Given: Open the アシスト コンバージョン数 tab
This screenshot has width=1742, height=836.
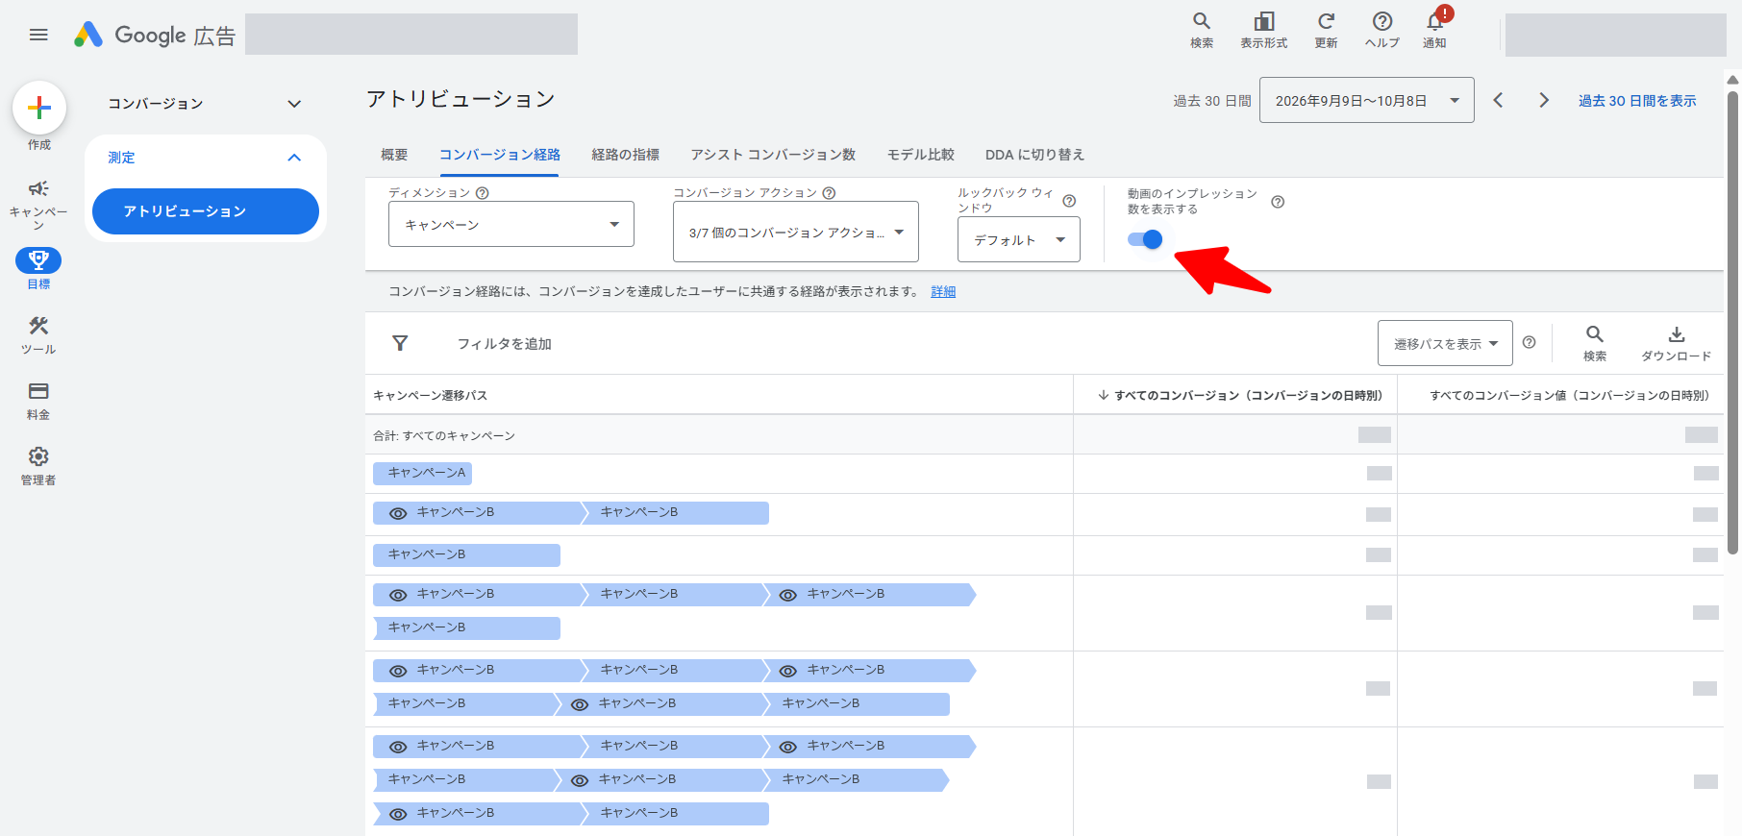Looking at the screenshot, I should pyautogui.click(x=773, y=155).
